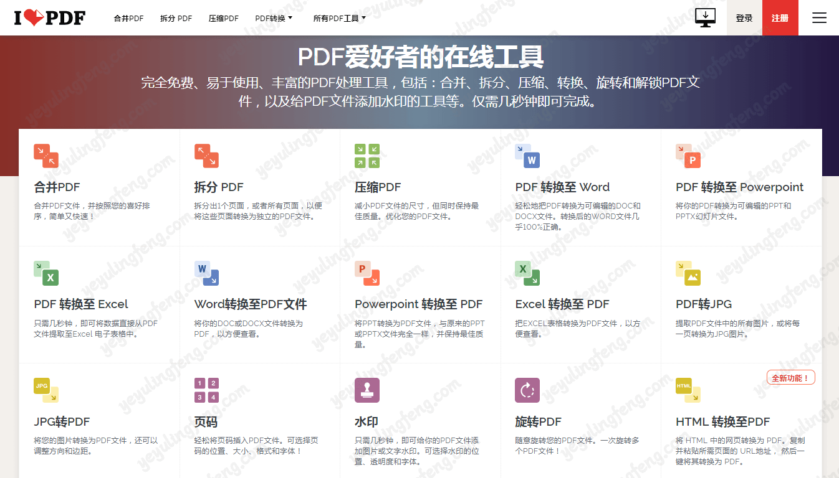Screen dimensions: 839x478
Task: Click the 压缩PDF compress icon
Action: [367, 156]
